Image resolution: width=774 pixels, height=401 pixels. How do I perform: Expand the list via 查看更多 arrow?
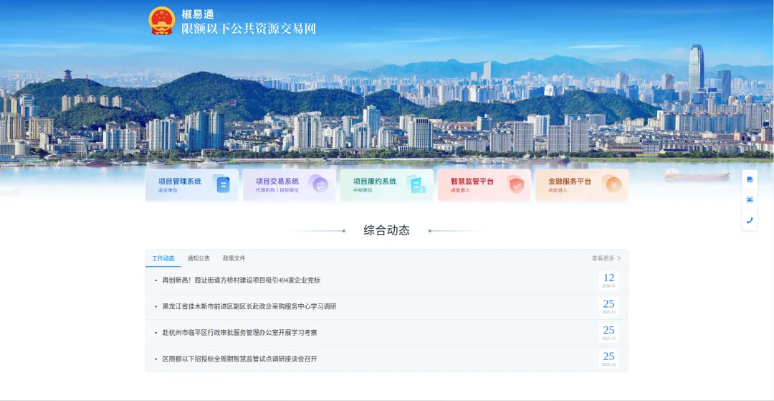[606, 258]
